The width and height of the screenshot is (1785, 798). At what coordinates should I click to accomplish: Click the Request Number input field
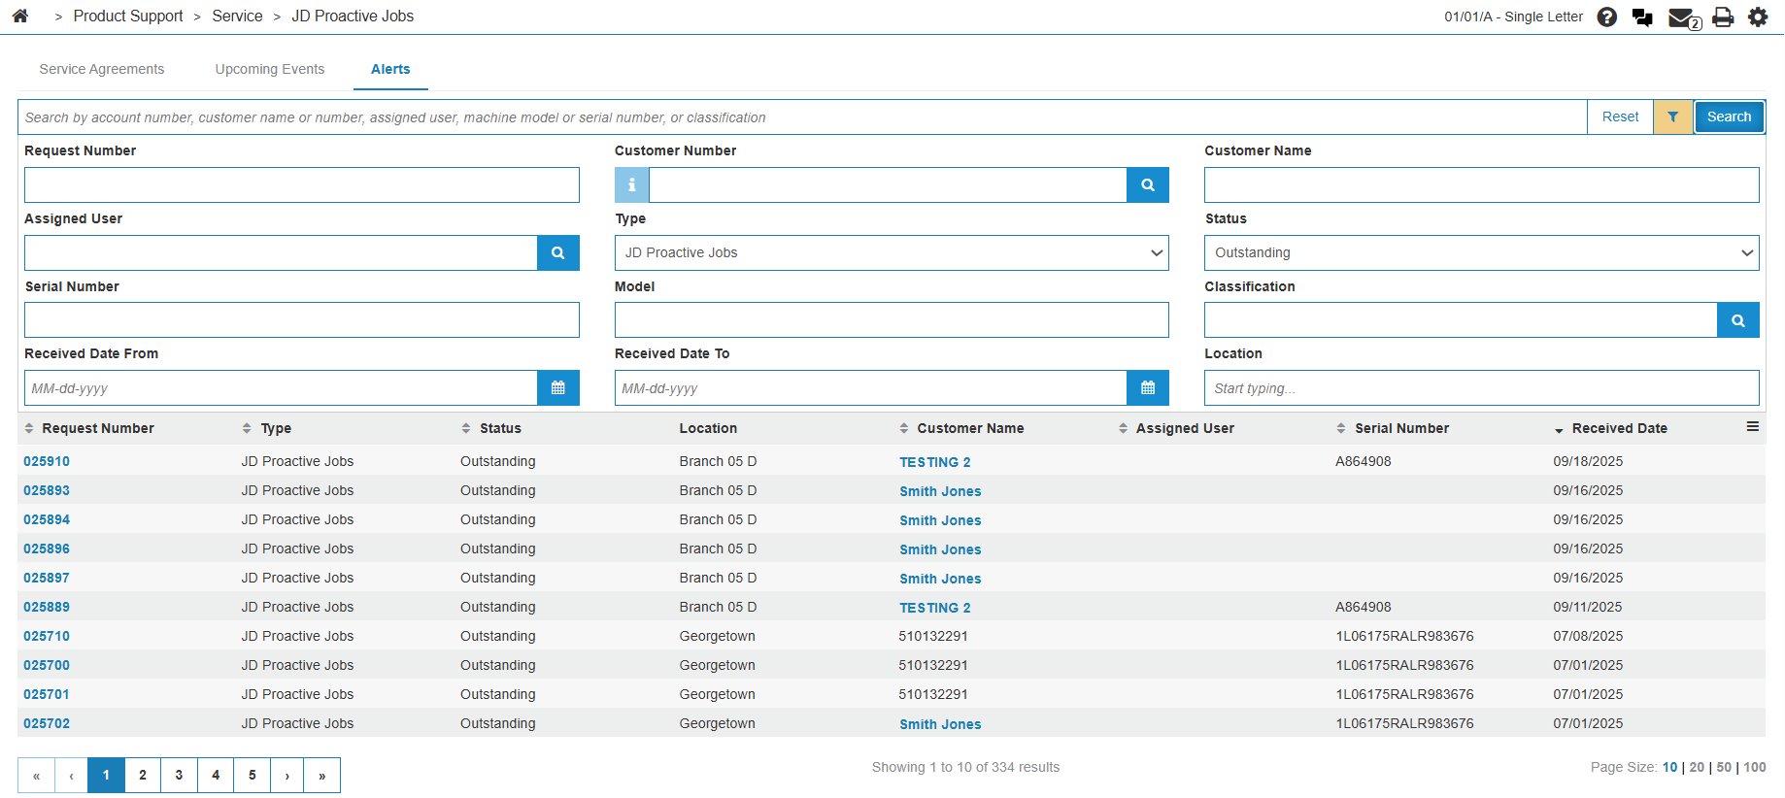point(302,185)
